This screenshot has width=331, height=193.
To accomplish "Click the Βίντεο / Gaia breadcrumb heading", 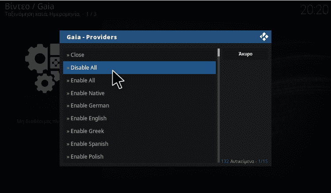I will point(29,6).
